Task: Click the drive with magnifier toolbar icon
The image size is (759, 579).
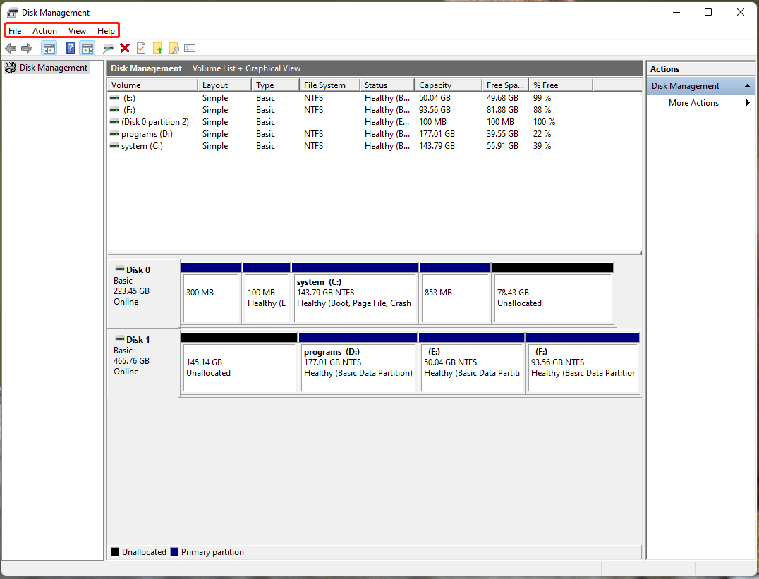Action: pos(109,48)
